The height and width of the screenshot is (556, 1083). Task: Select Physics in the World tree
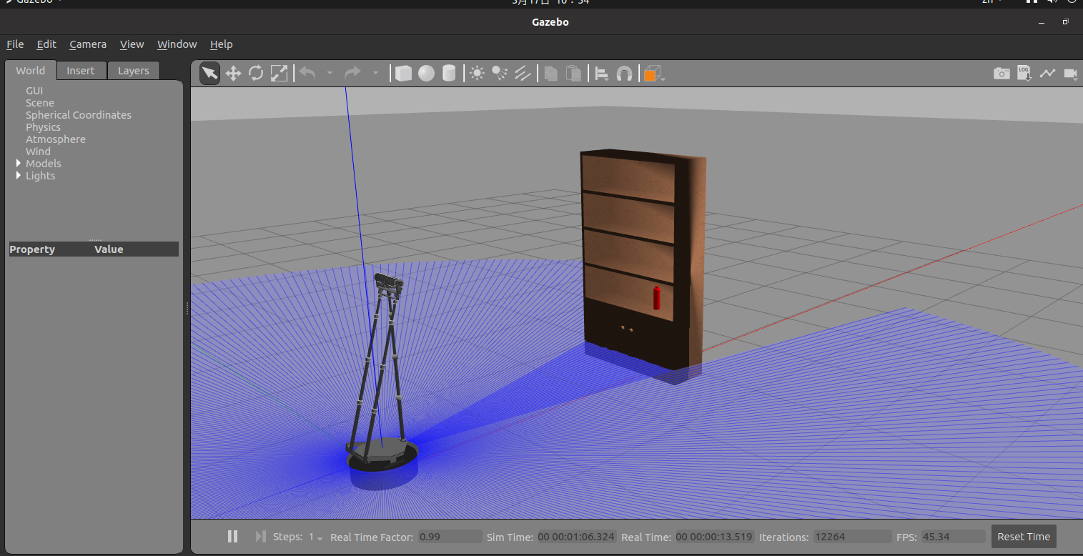click(43, 127)
